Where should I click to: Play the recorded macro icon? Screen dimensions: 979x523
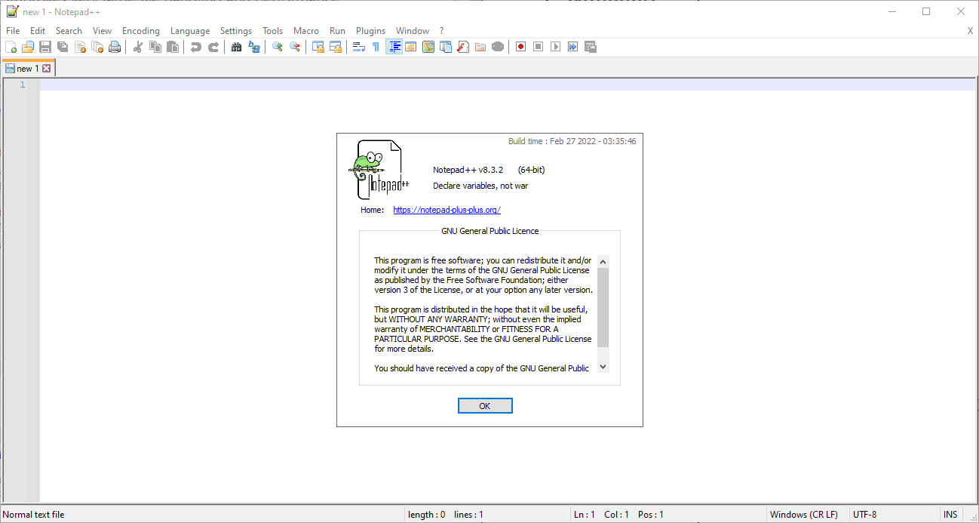click(x=556, y=46)
